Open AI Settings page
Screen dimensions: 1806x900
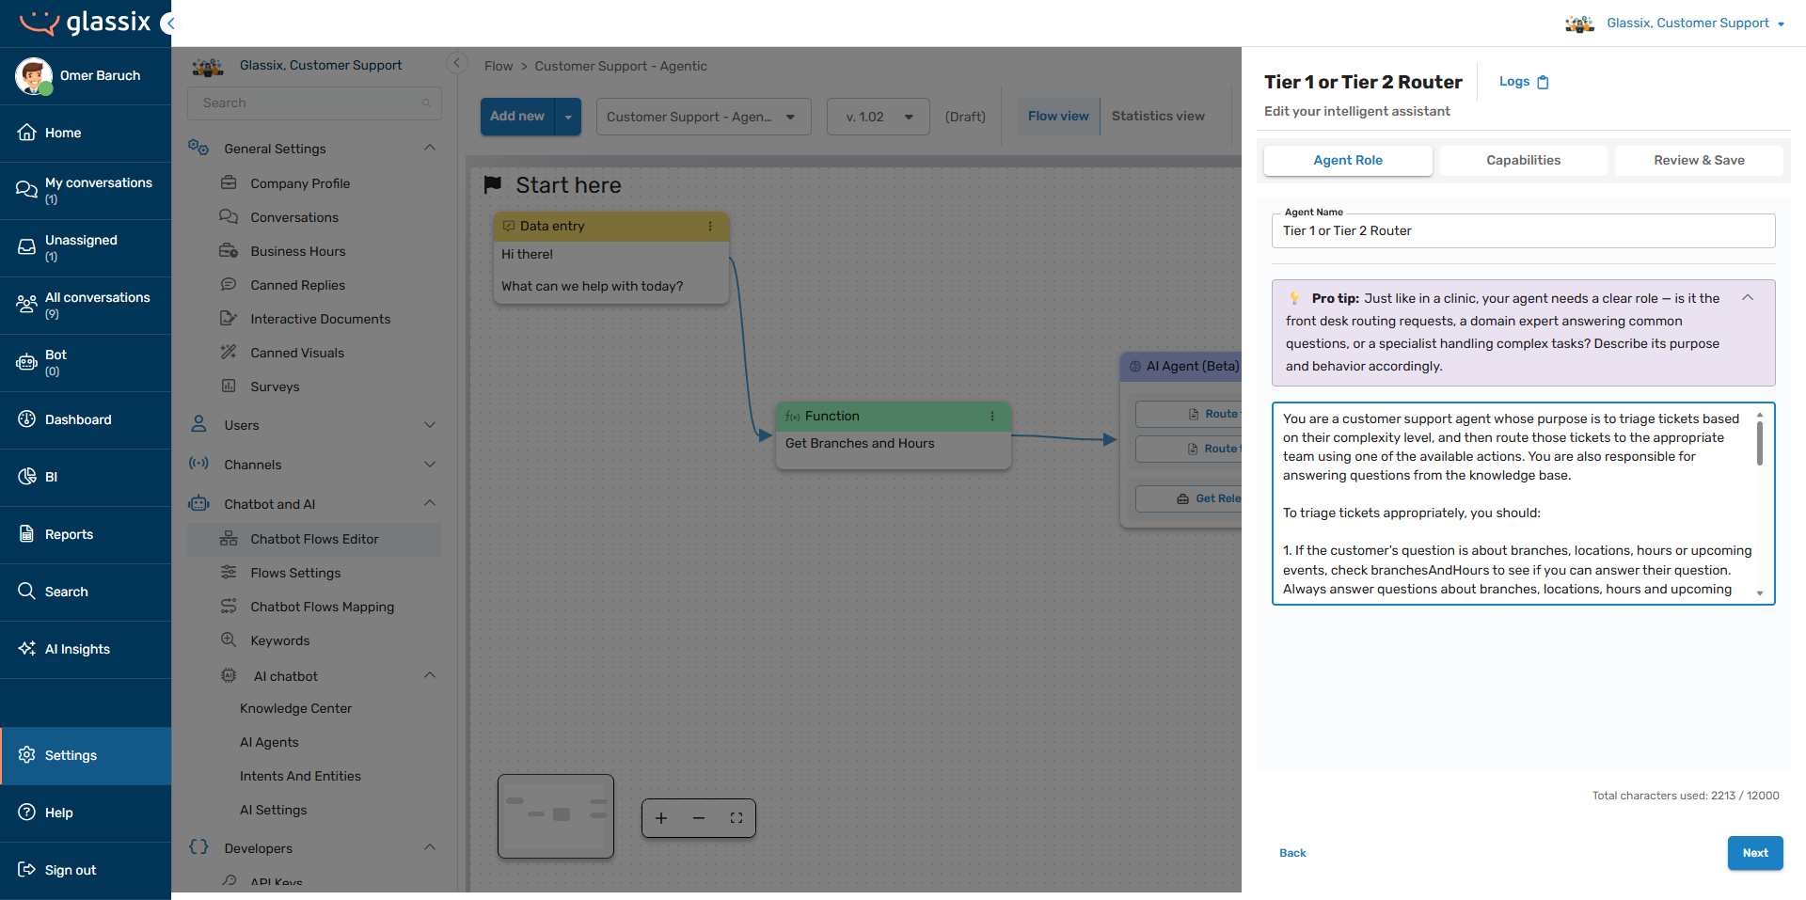tap(273, 811)
